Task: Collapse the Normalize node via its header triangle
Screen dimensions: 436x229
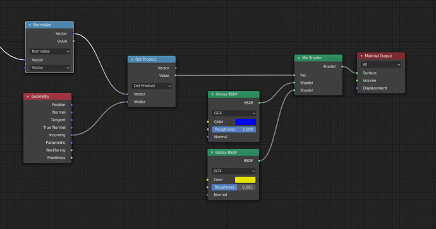Action: [30, 25]
